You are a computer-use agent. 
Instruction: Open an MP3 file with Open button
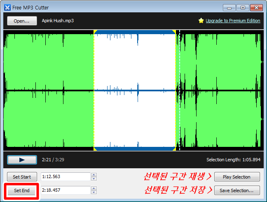pos(22,21)
